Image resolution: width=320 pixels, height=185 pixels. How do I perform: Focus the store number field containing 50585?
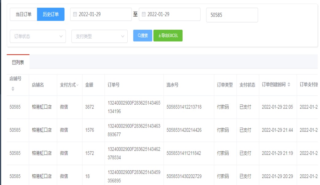[x=232, y=15]
